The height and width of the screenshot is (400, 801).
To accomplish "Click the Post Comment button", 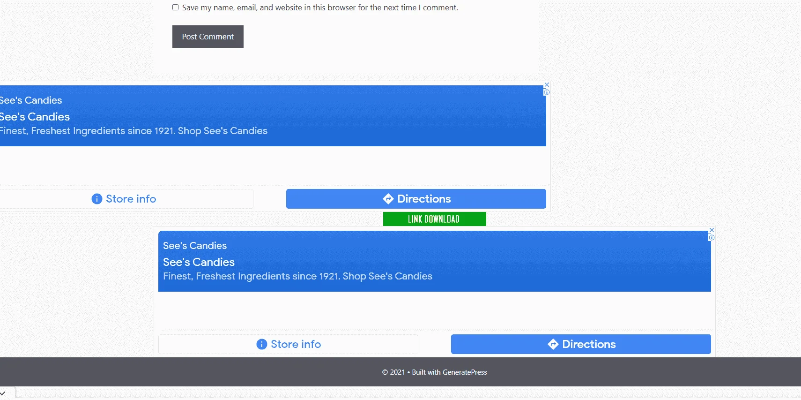I will [208, 37].
